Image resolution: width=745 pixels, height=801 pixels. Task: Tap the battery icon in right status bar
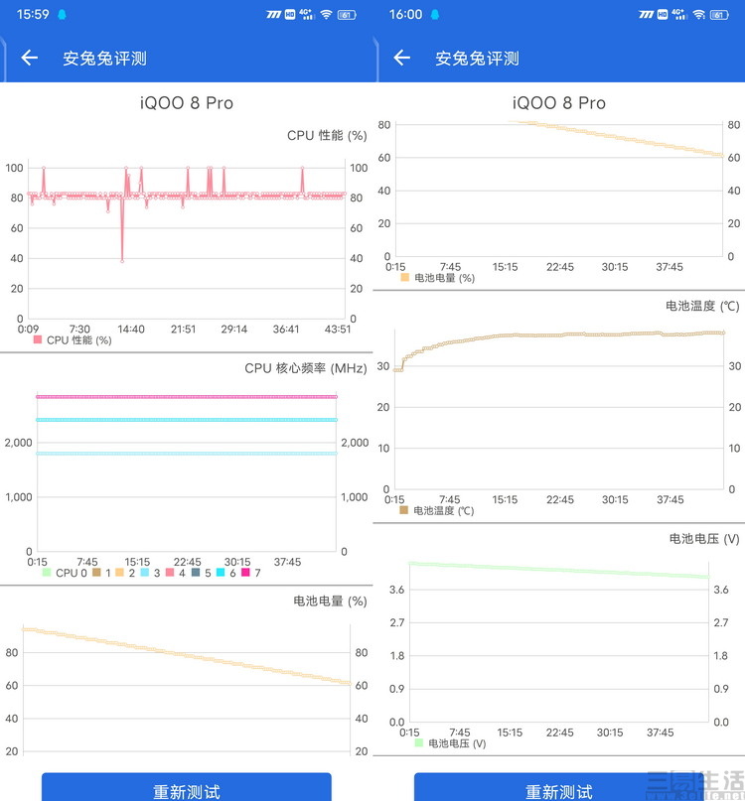(x=719, y=15)
